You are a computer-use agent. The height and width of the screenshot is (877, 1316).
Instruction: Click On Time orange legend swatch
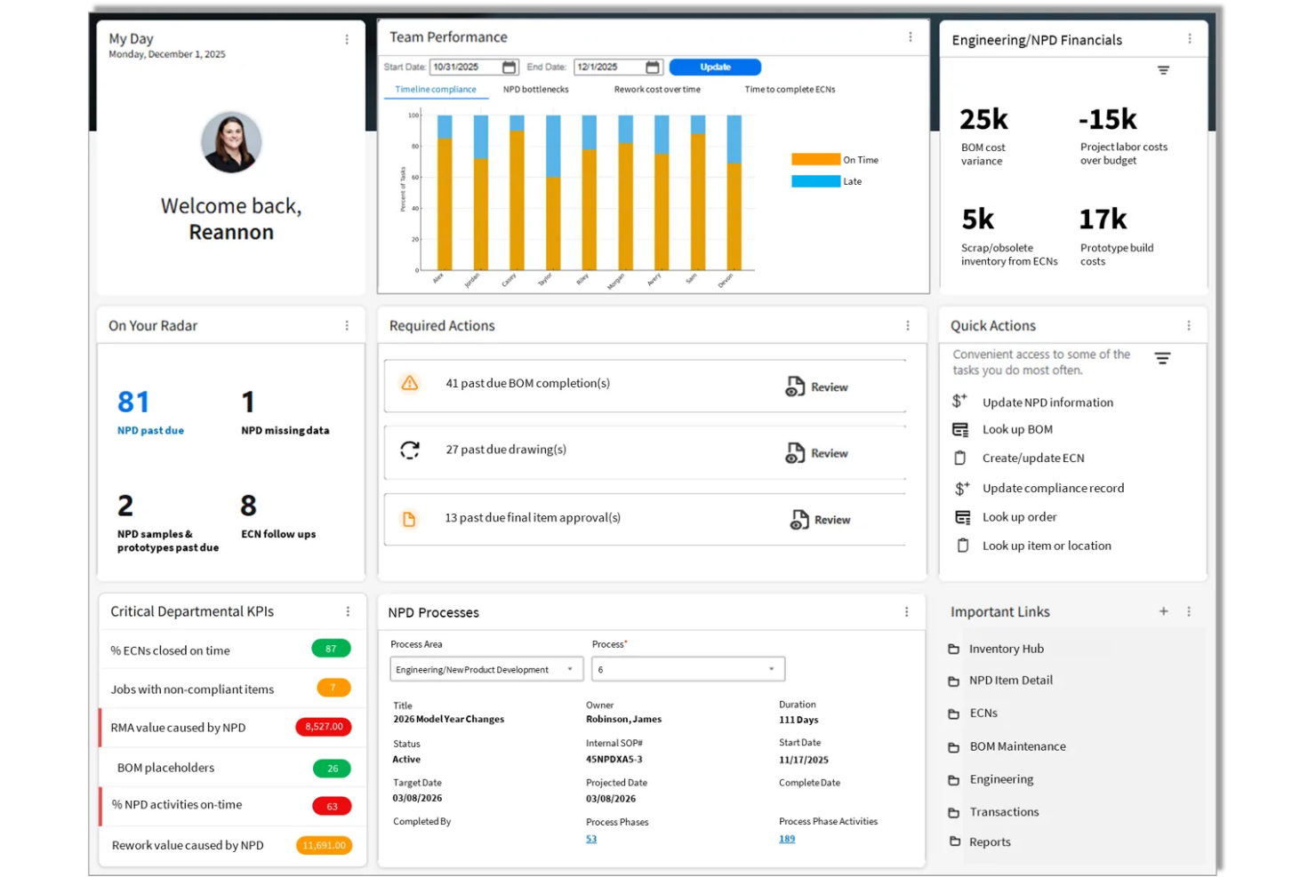(815, 160)
